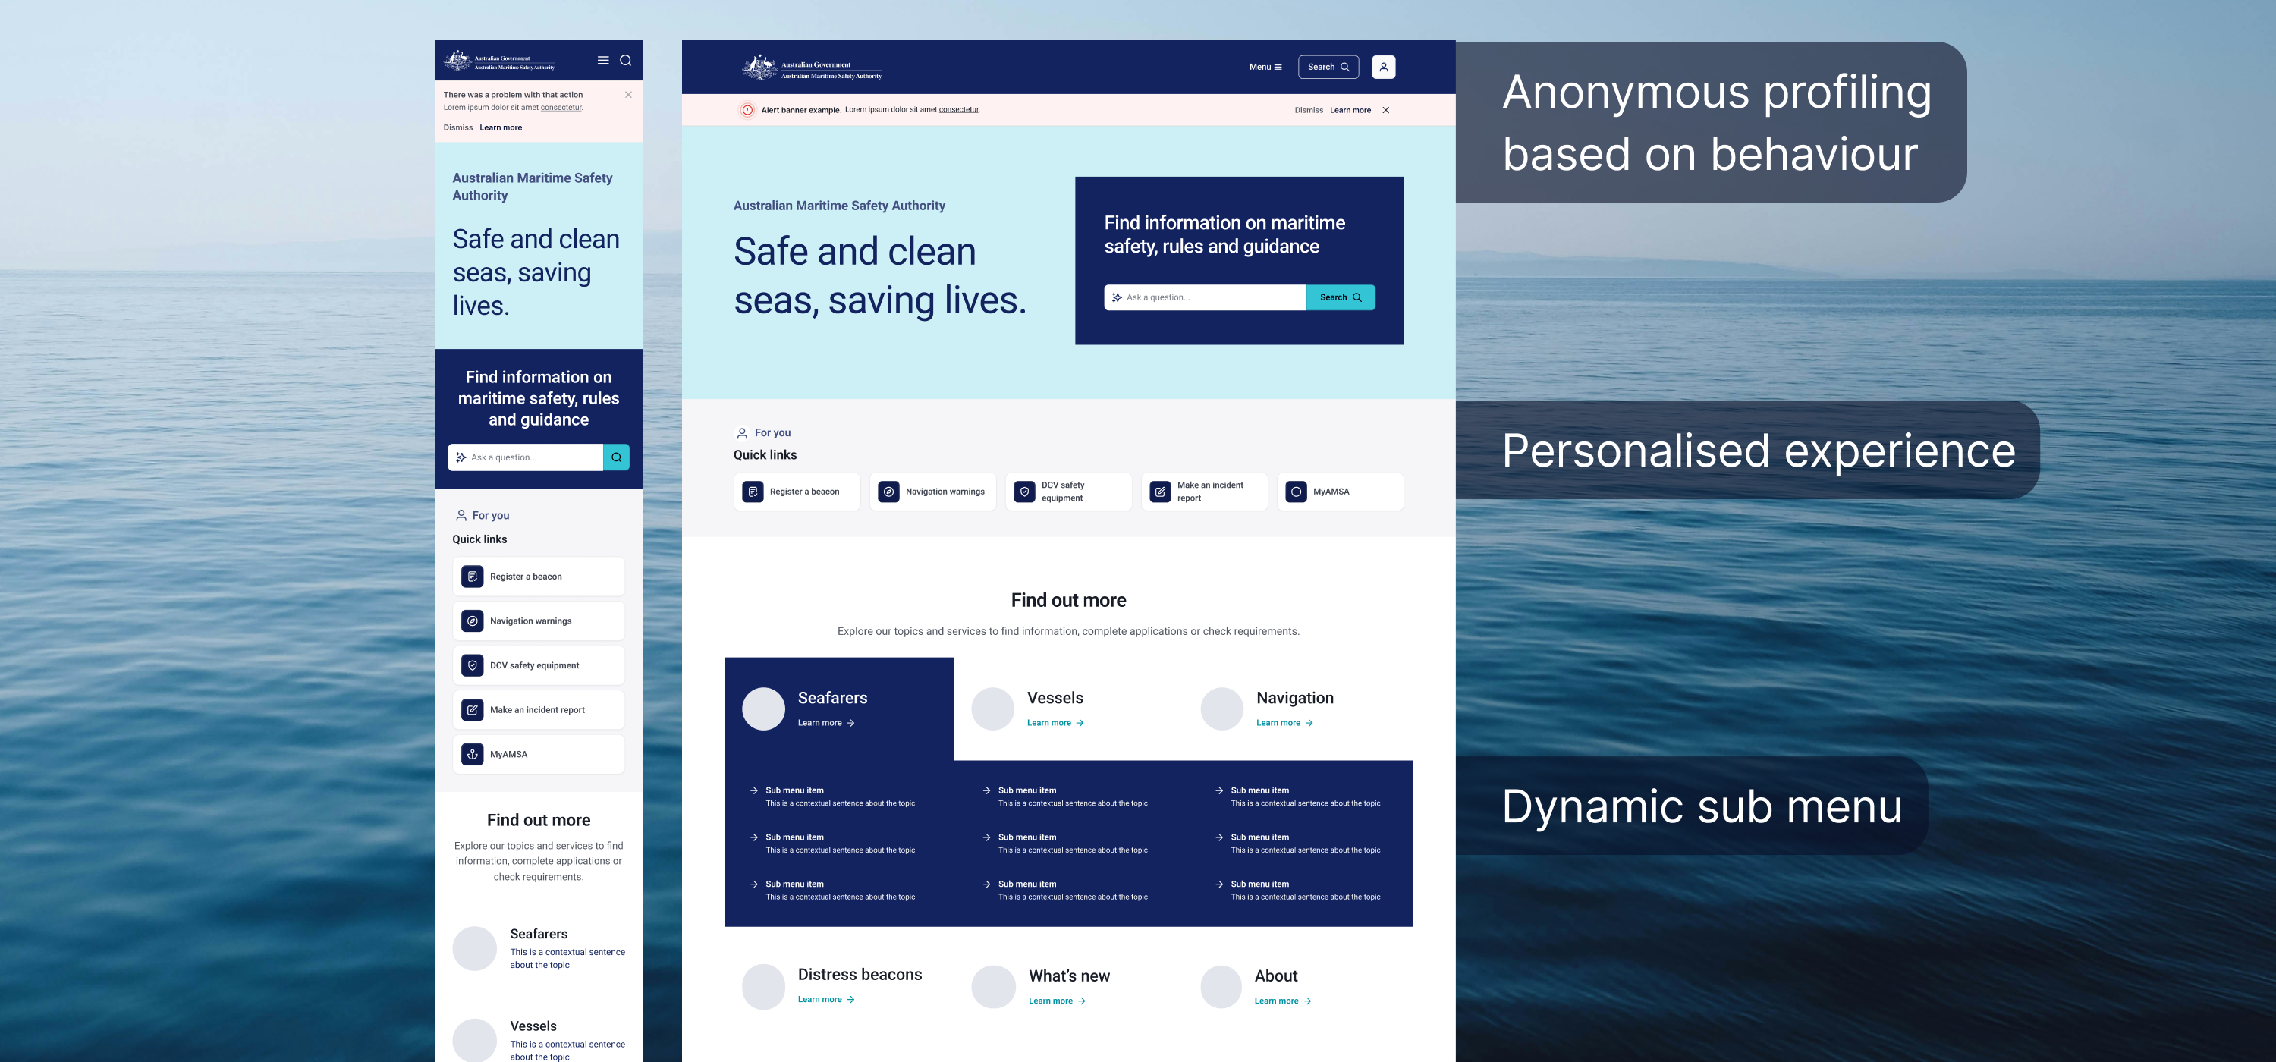The height and width of the screenshot is (1062, 2276).
Task: Click the outlined Search button in desktop header
Action: [x=1328, y=68]
